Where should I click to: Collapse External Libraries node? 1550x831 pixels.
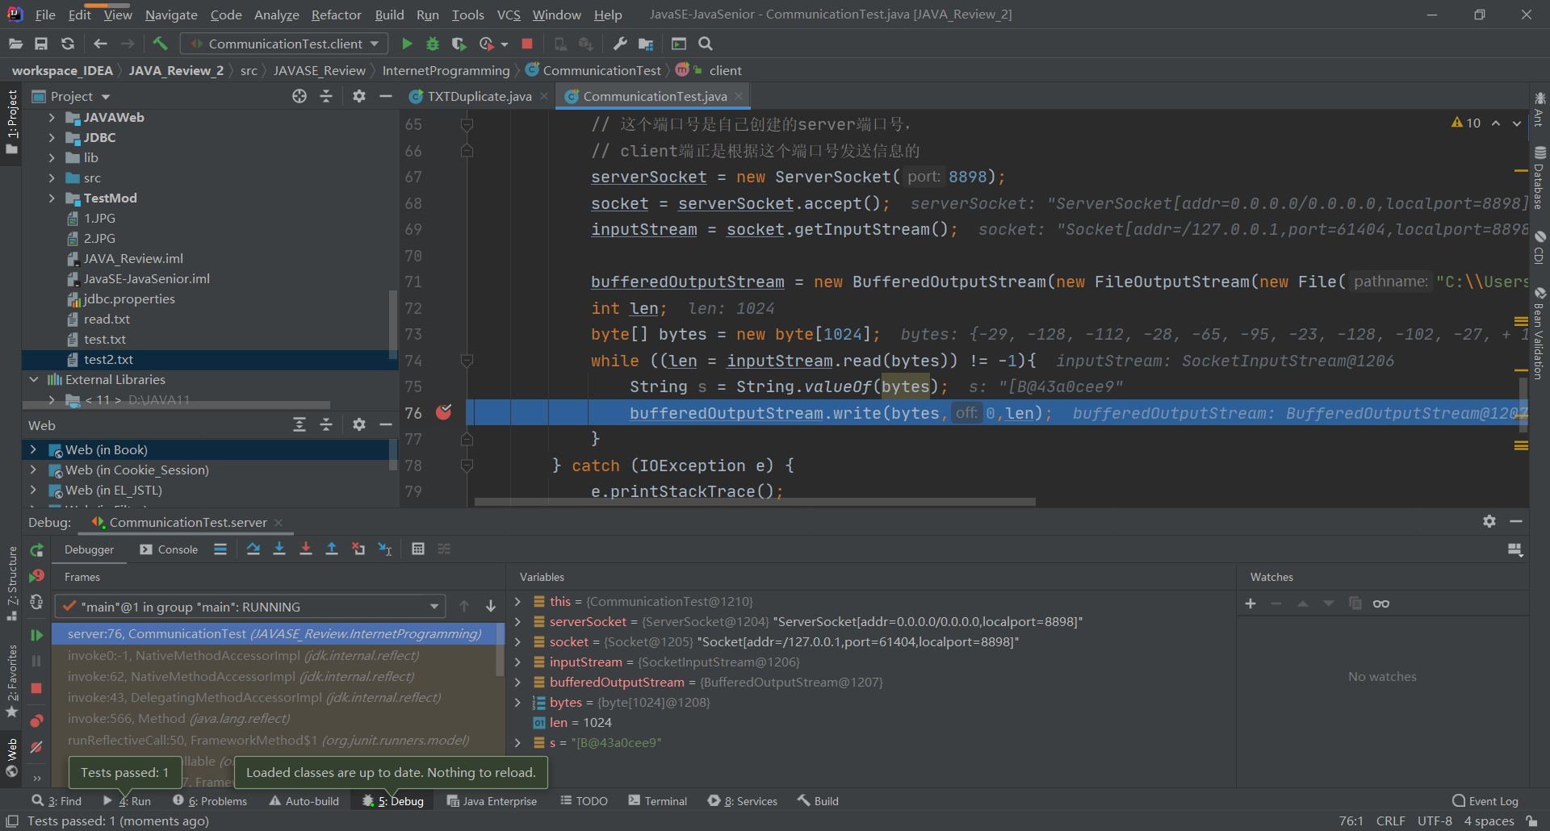pos(33,379)
